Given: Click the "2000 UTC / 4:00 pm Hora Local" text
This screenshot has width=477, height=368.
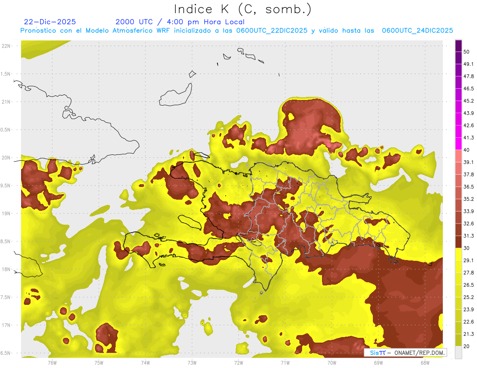Looking at the screenshot, I should tap(180, 22).
